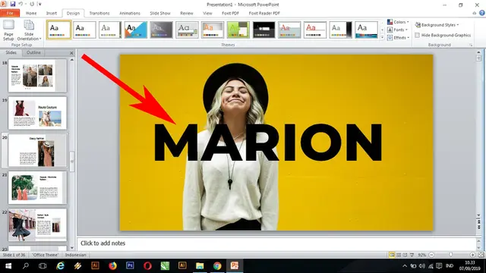Minimize the ribbon with the caret

[x=474, y=13]
